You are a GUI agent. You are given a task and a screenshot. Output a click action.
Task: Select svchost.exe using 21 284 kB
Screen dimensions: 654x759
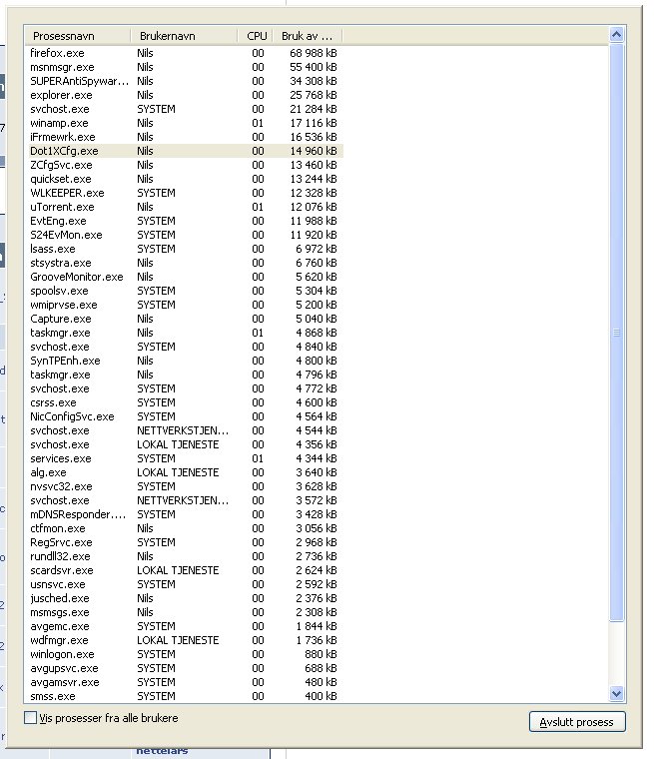(184, 109)
